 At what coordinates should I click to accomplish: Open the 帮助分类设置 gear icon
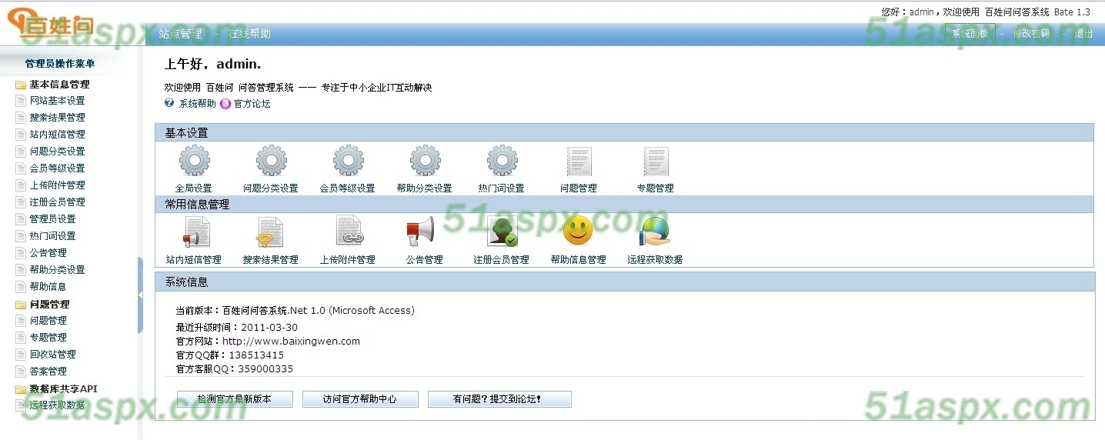[425, 161]
